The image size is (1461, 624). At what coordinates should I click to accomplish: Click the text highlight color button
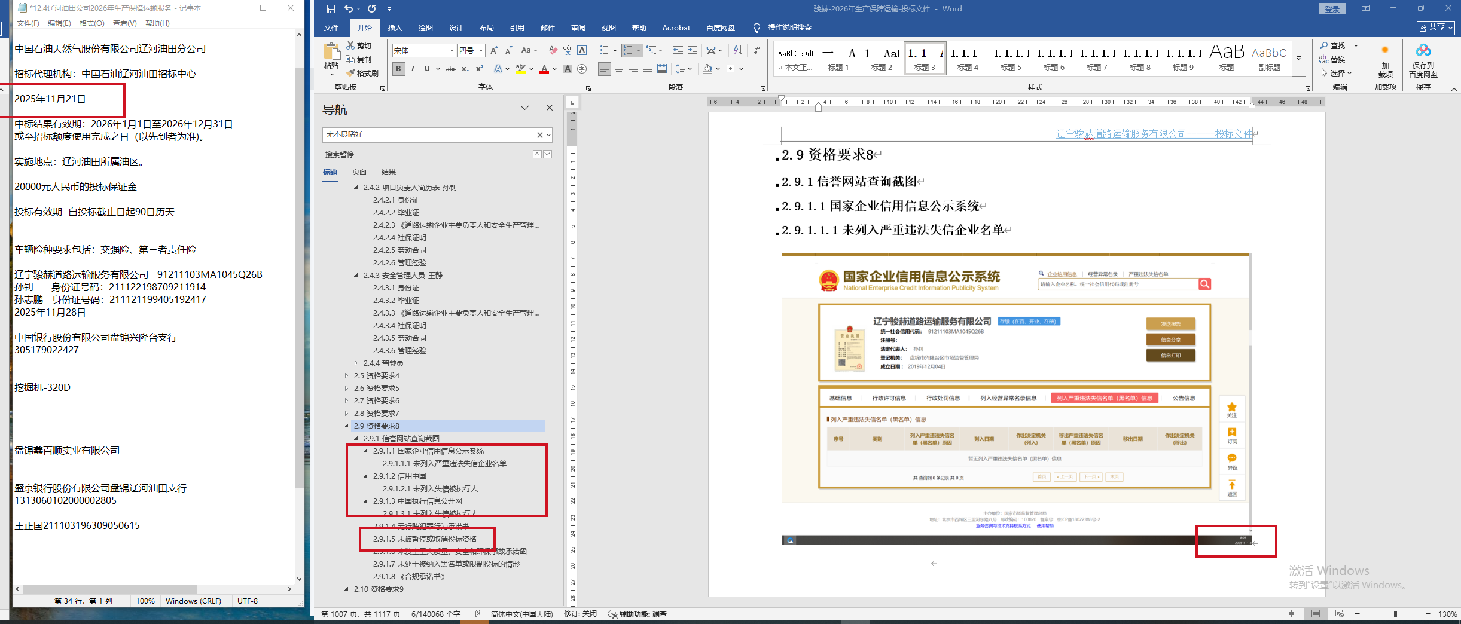tap(521, 69)
